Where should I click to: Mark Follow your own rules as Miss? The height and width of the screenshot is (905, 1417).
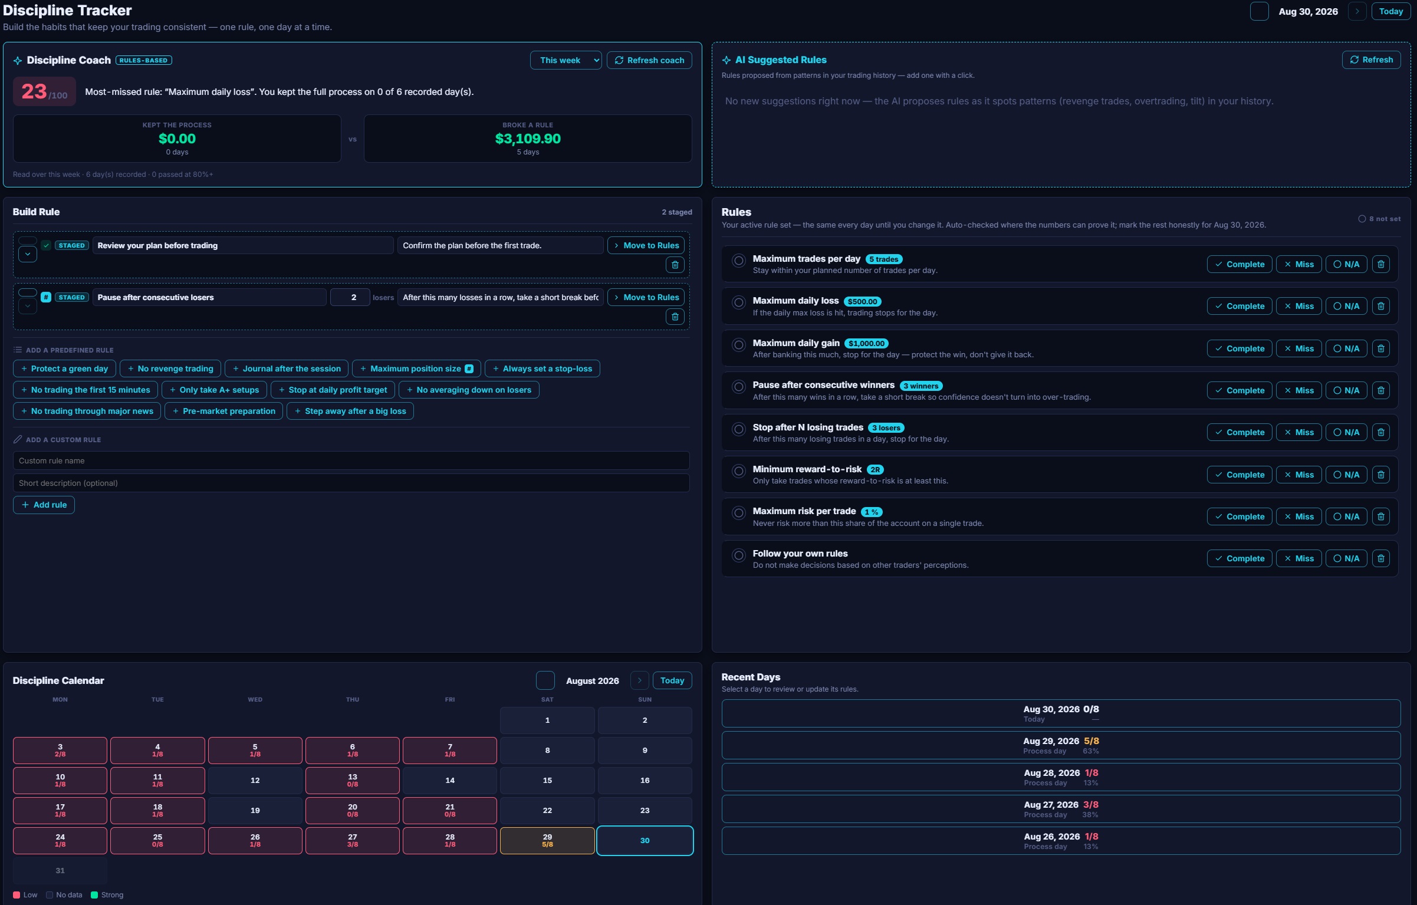(1299, 558)
